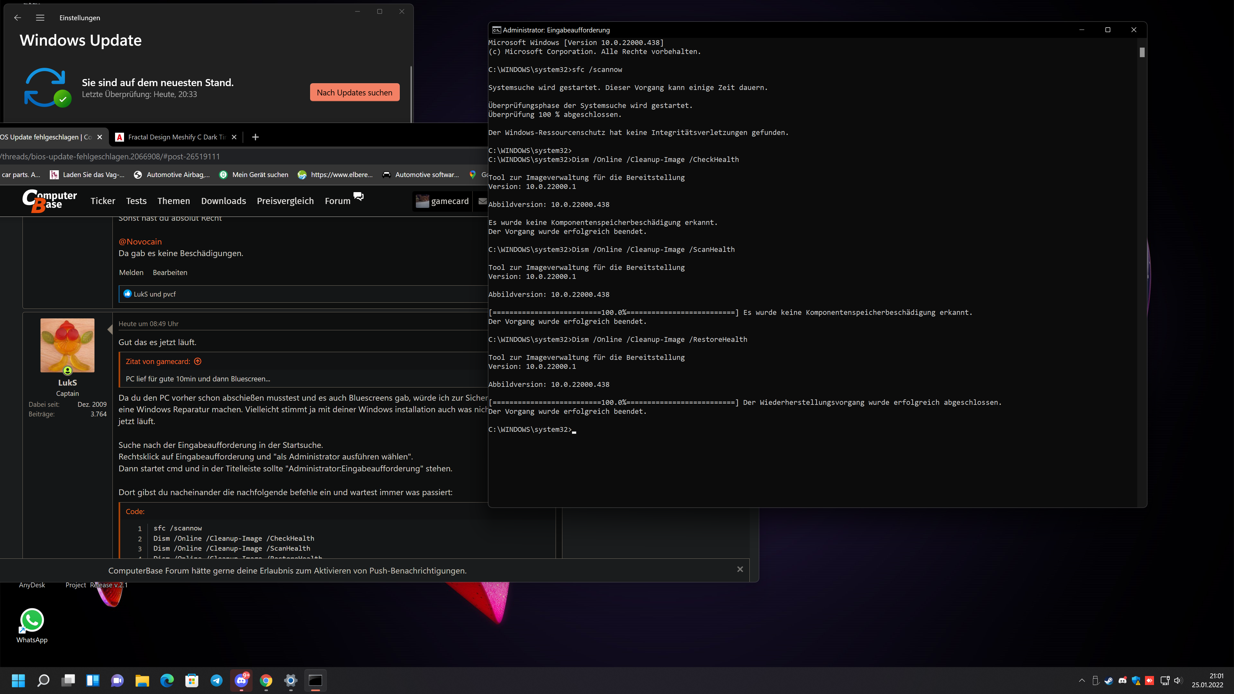Click the Melden link under post

click(x=131, y=272)
